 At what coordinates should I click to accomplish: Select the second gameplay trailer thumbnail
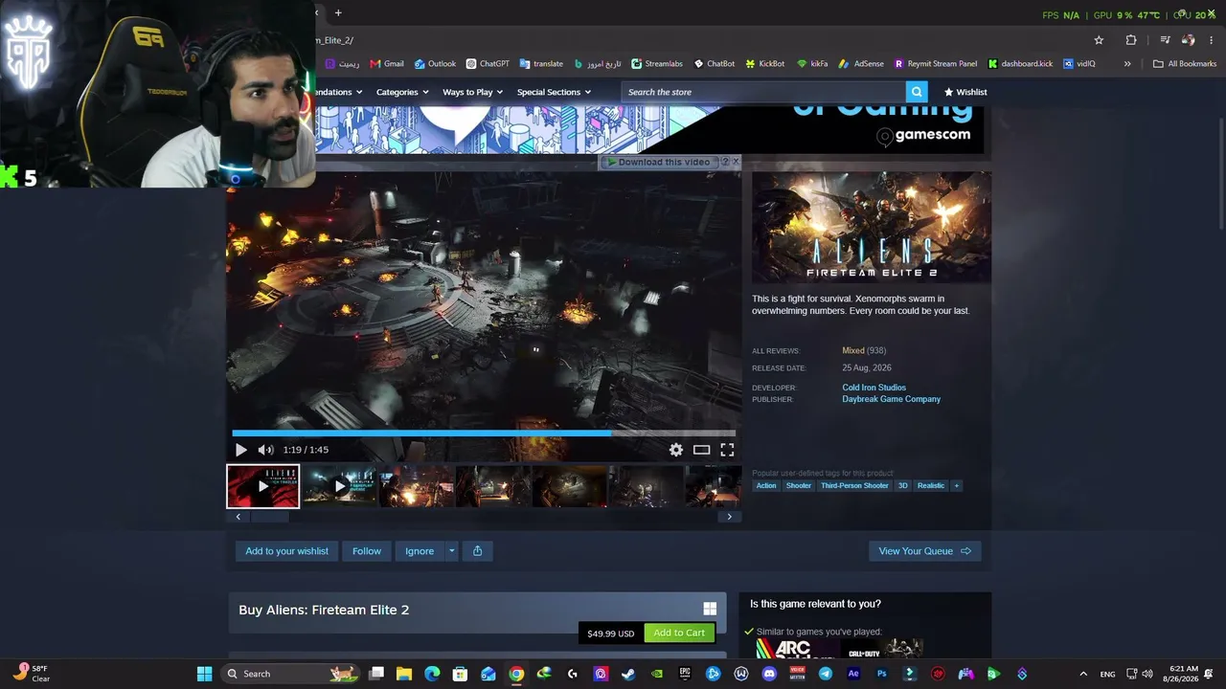pos(339,486)
